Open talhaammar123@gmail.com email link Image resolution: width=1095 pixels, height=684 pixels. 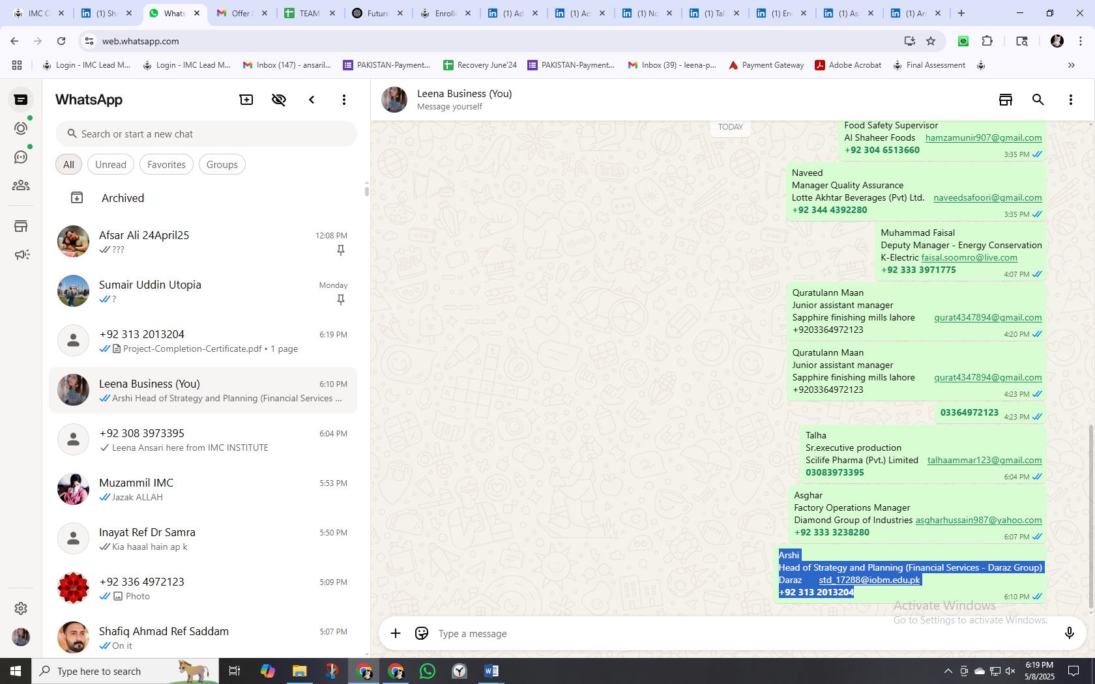(984, 460)
